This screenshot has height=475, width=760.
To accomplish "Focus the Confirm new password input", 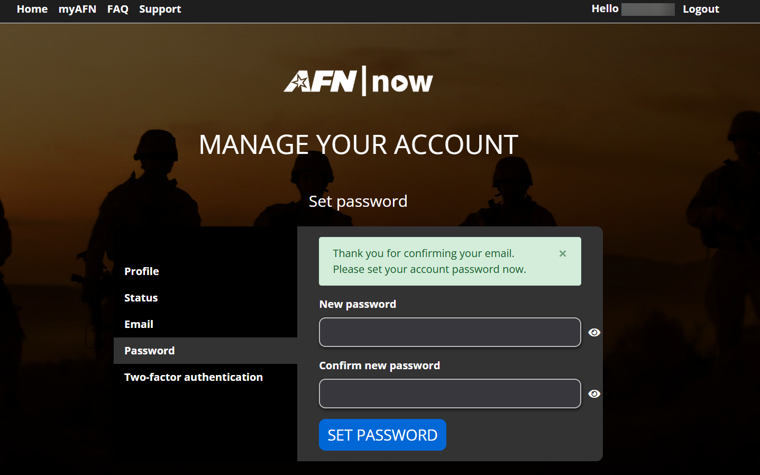I will click(x=450, y=394).
